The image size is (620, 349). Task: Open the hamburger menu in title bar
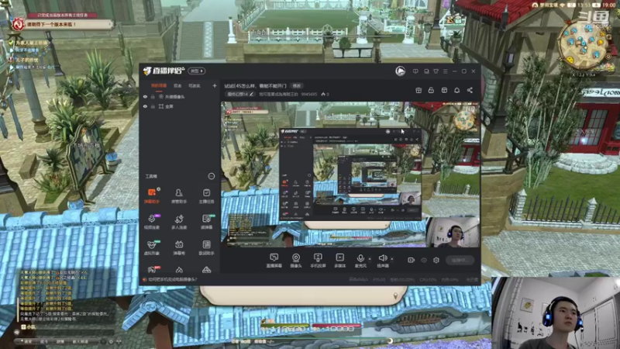tap(445, 71)
